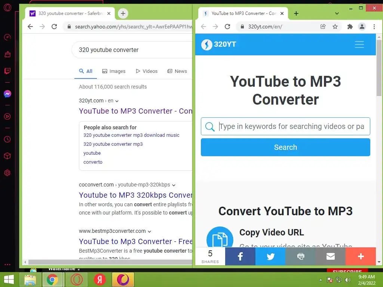Screen dimensions: 383x287
Task: Click the 320yt.com/en/ address bar
Action: point(265,27)
